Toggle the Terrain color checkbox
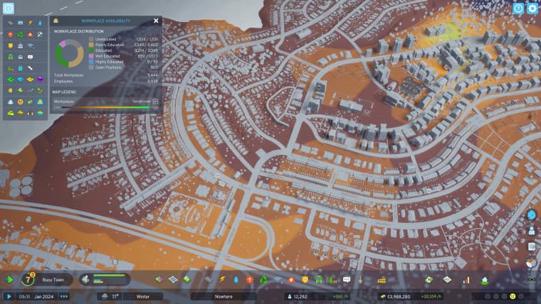The width and height of the screenshot is (541, 304). coord(155,102)
